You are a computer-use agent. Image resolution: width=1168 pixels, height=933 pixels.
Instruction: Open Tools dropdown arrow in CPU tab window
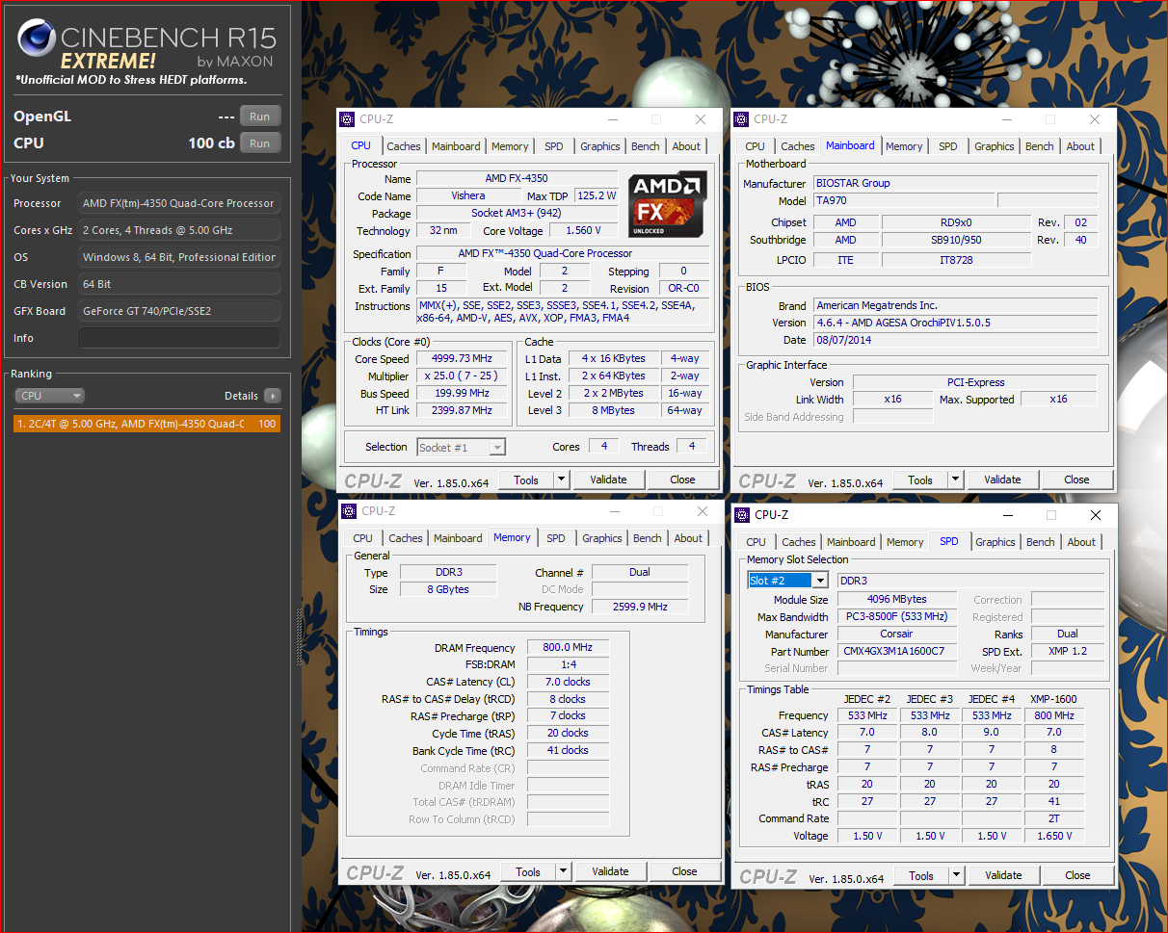click(x=563, y=479)
